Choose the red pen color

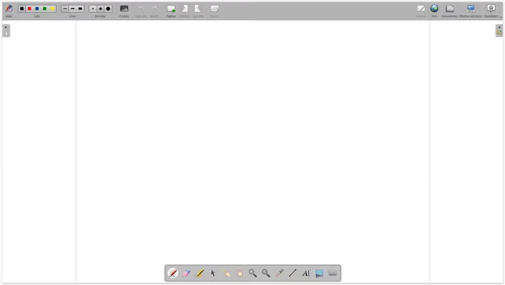click(29, 9)
